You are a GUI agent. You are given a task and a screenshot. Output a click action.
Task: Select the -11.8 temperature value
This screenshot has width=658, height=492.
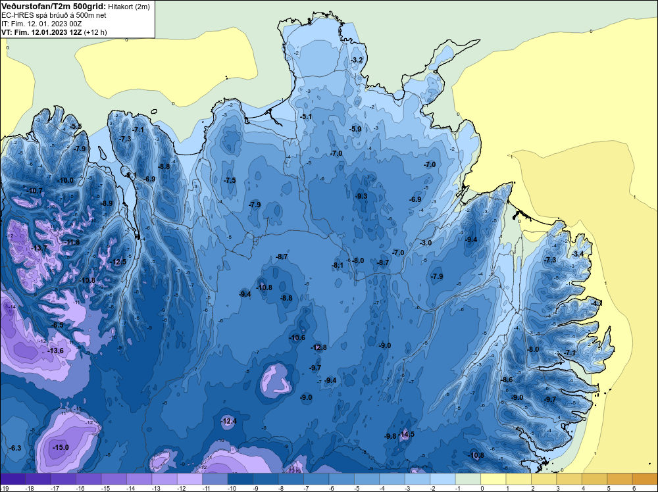pyautogui.click(x=72, y=242)
